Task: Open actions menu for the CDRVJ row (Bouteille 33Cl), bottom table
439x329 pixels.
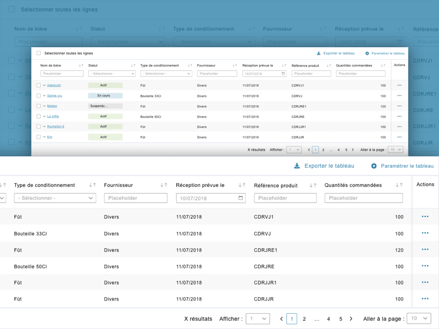Action: pyautogui.click(x=425, y=233)
